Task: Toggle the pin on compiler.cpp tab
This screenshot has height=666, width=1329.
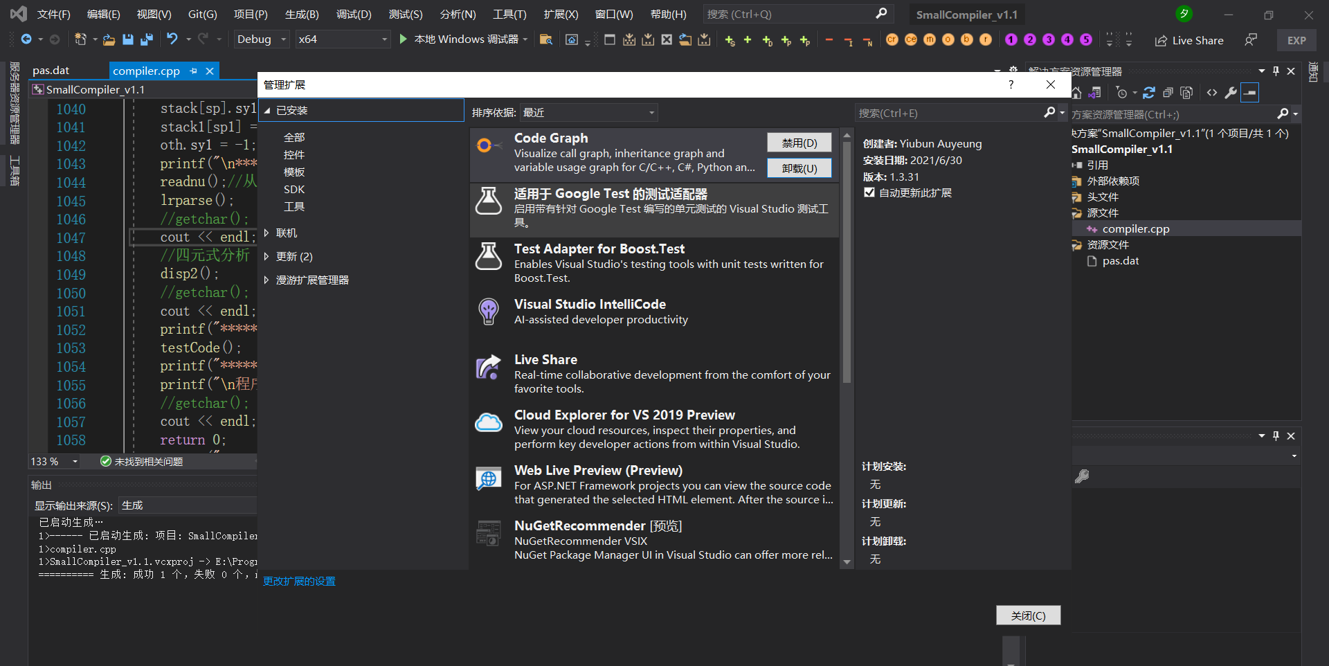Action: coord(193,71)
